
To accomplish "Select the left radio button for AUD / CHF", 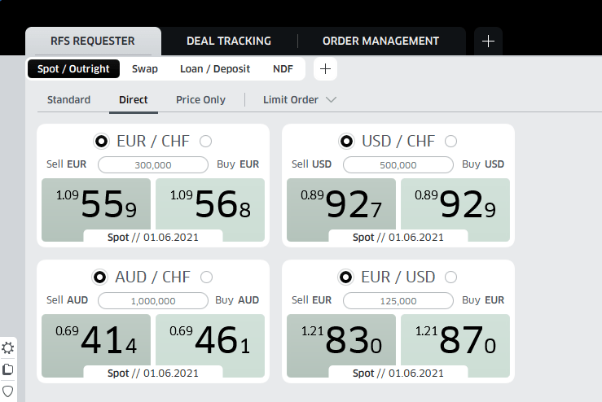I will [x=100, y=277].
